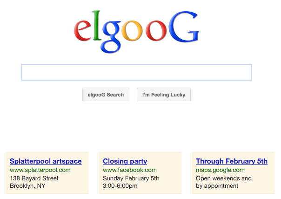Click the Open weekends and text
The height and width of the screenshot is (199, 281).
click(x=224, y=178)
